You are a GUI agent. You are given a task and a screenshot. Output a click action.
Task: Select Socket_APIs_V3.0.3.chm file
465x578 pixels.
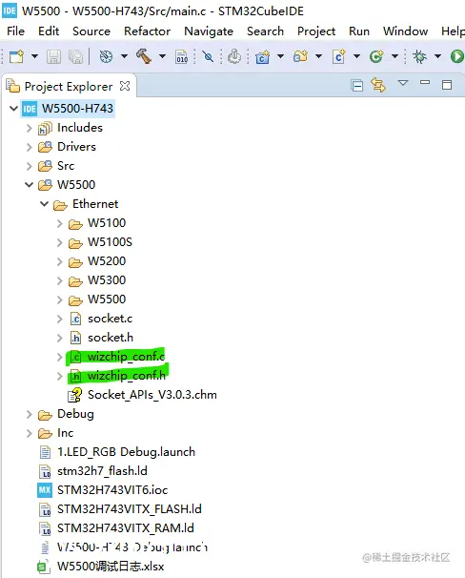152,395
